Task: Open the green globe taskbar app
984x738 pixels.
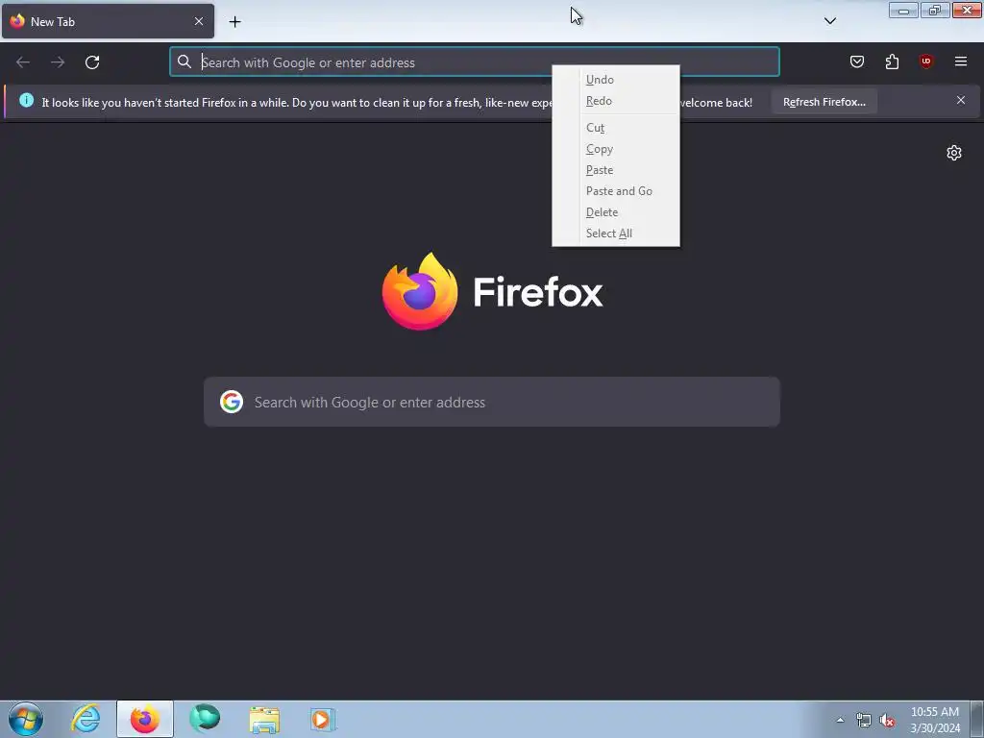Action: pyautogui.click(x=205, y=719)
